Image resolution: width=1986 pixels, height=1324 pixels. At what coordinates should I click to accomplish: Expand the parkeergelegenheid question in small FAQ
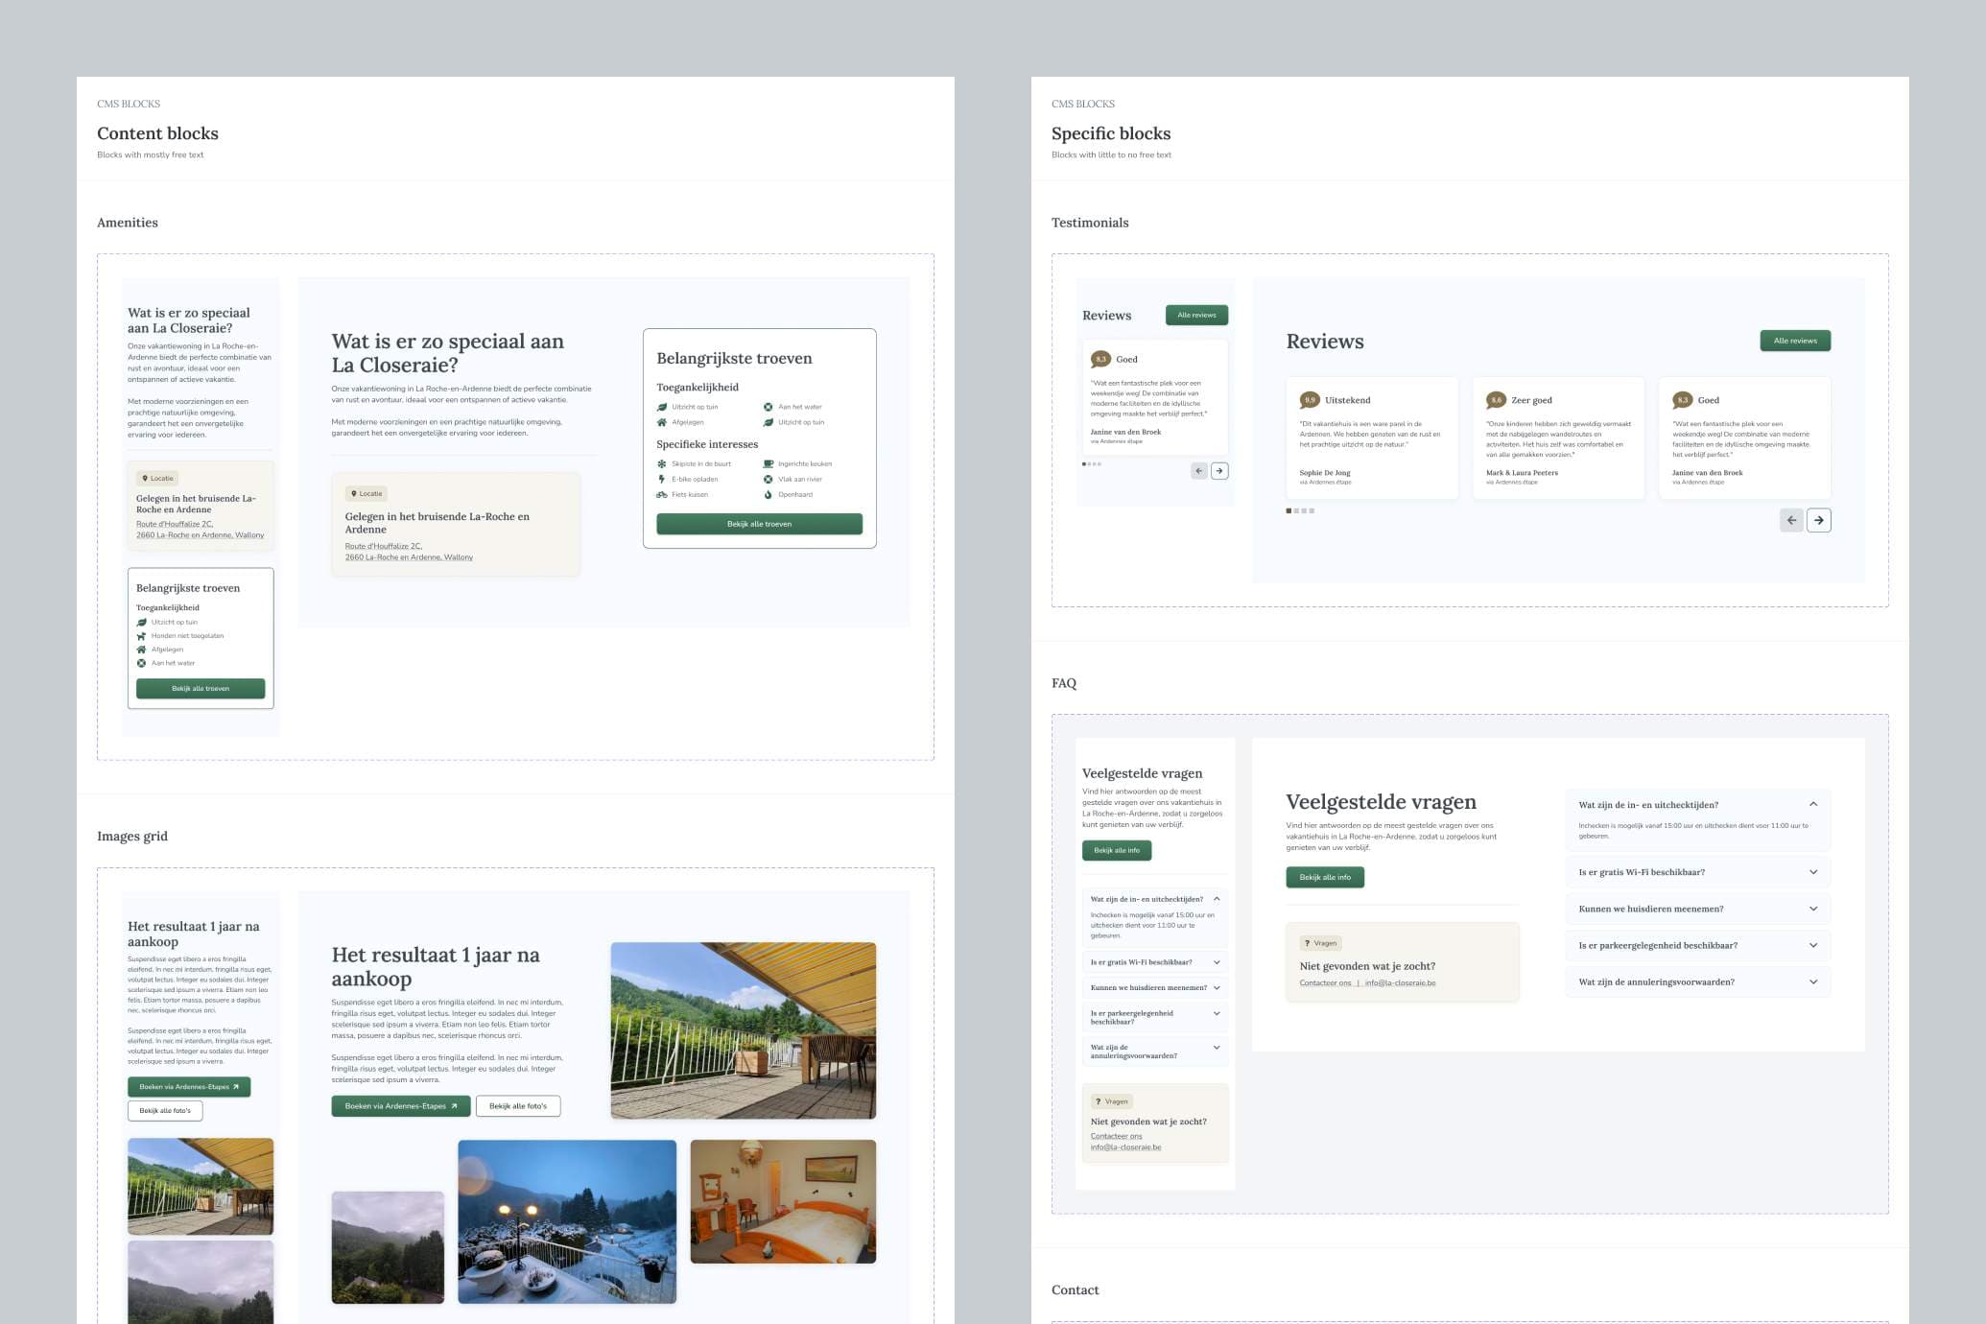coord(1217,1013)
